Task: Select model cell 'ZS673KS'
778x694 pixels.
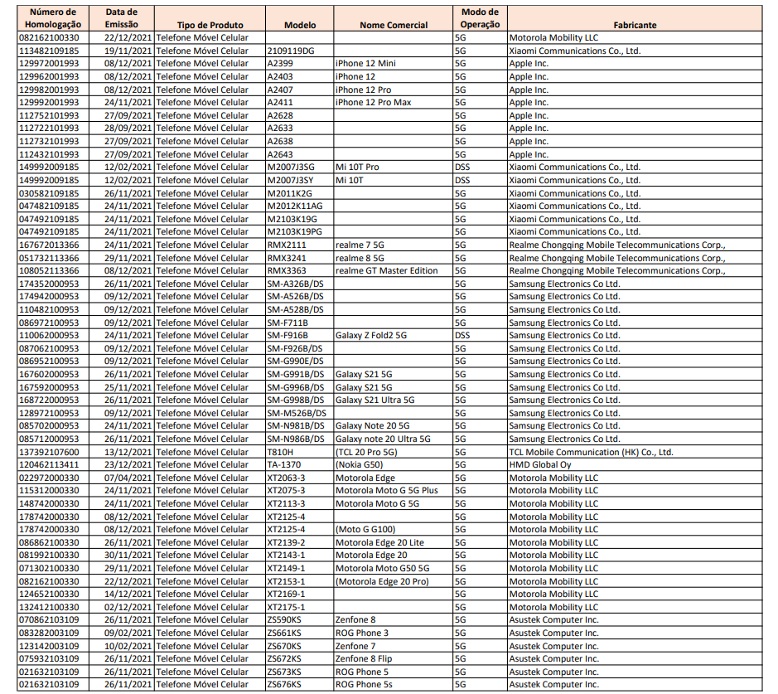Action: (300, 672)
